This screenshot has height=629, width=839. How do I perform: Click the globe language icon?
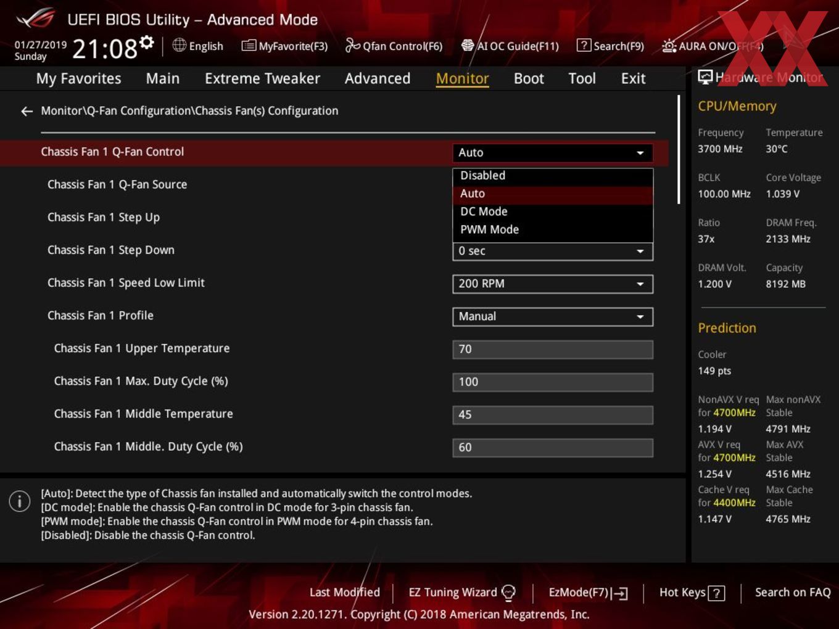point(179,45)
